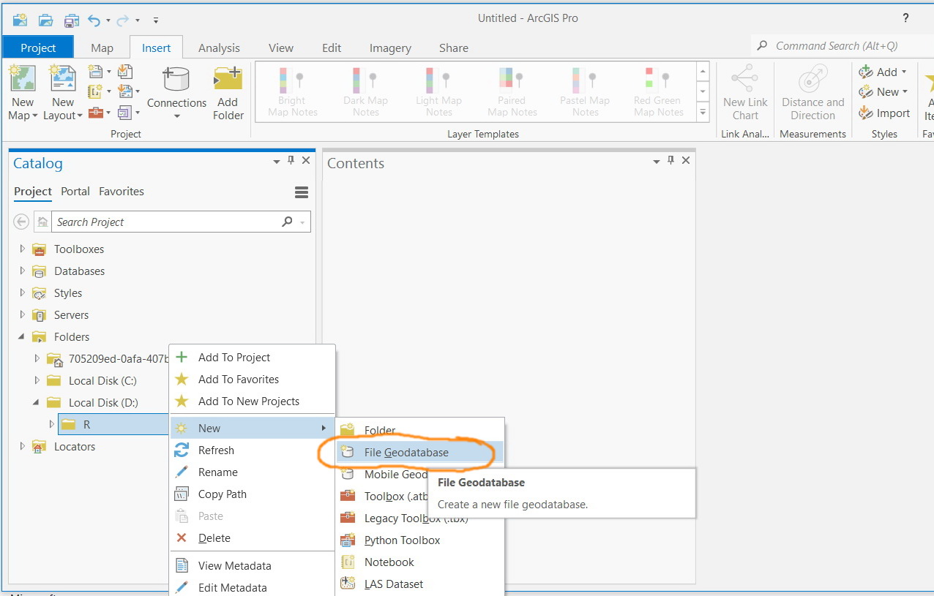The image size is (934, 596).
Task: Select Local Disk (C:) in the Catalog tree
Action: 102,380
